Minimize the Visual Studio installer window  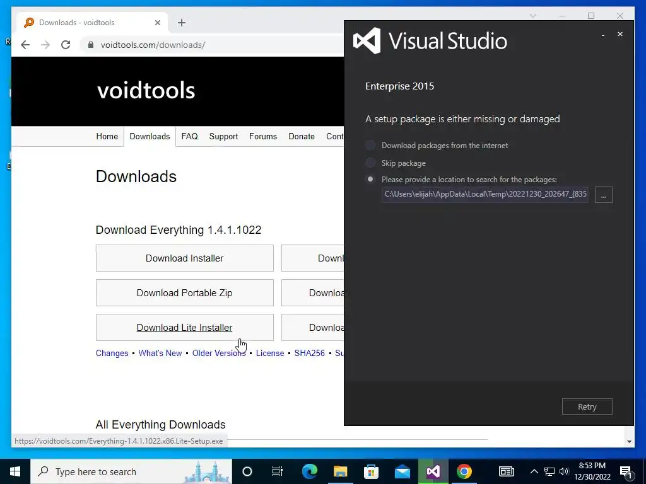603,35
